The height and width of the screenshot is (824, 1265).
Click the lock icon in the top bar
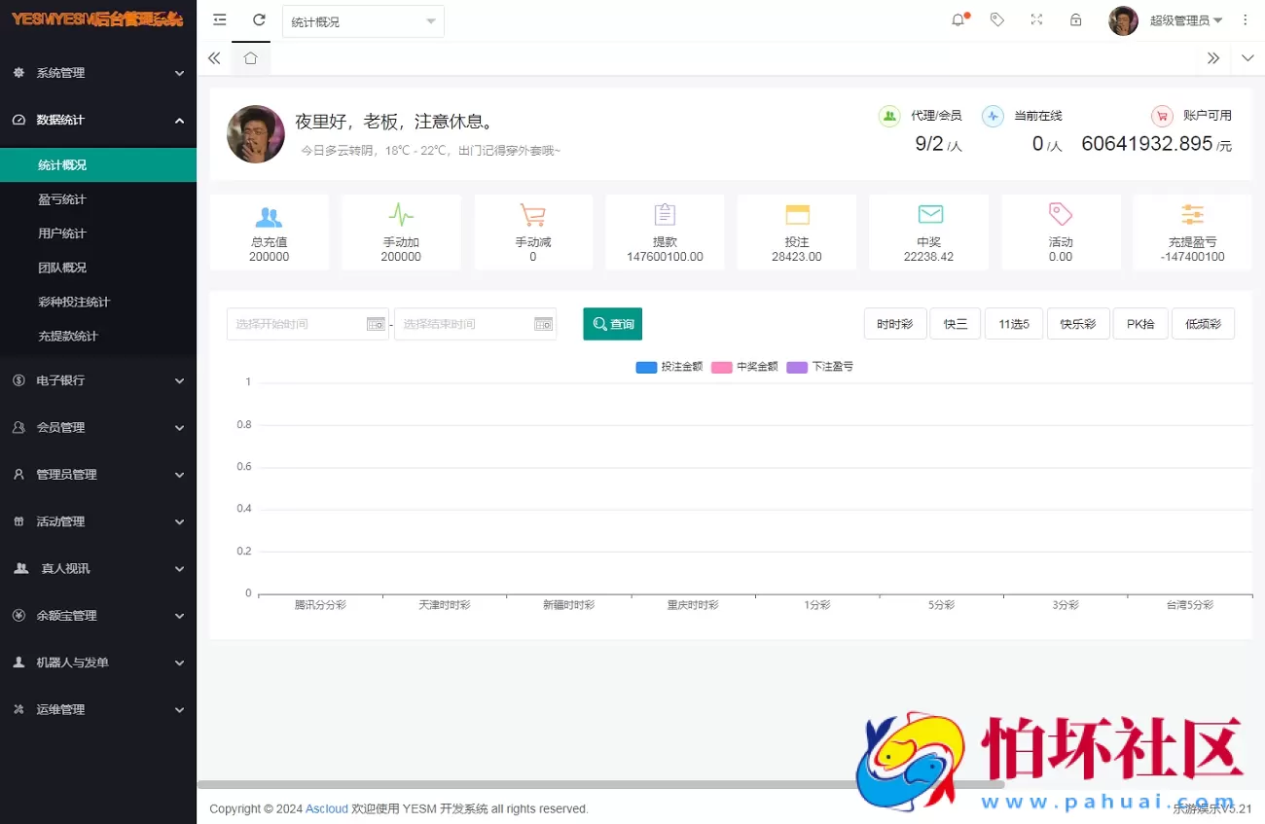1074,19
